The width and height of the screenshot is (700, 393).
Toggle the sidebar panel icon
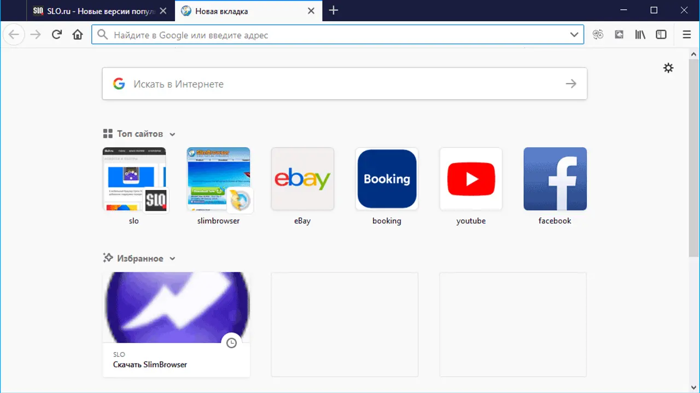[661, 35]
